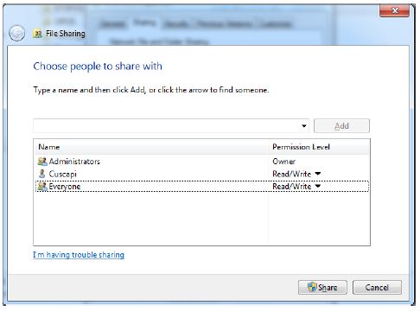
Task: Click the File Sharing title icon
Action: coord(37,34)
